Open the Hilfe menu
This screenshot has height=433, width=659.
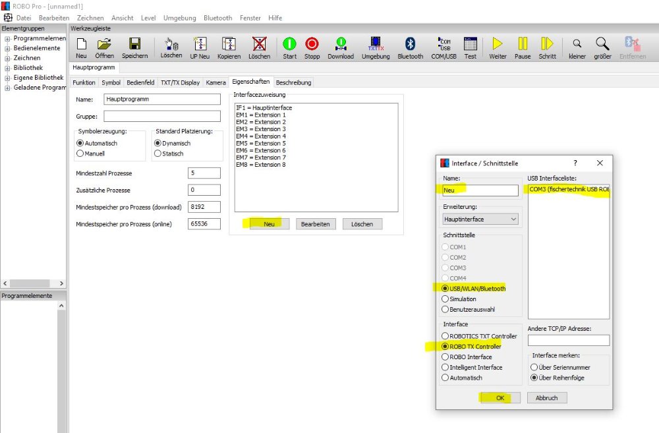point(275,18)
